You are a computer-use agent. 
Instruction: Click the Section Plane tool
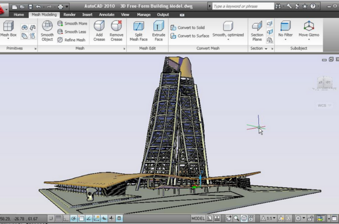click(x=257, y=31)
